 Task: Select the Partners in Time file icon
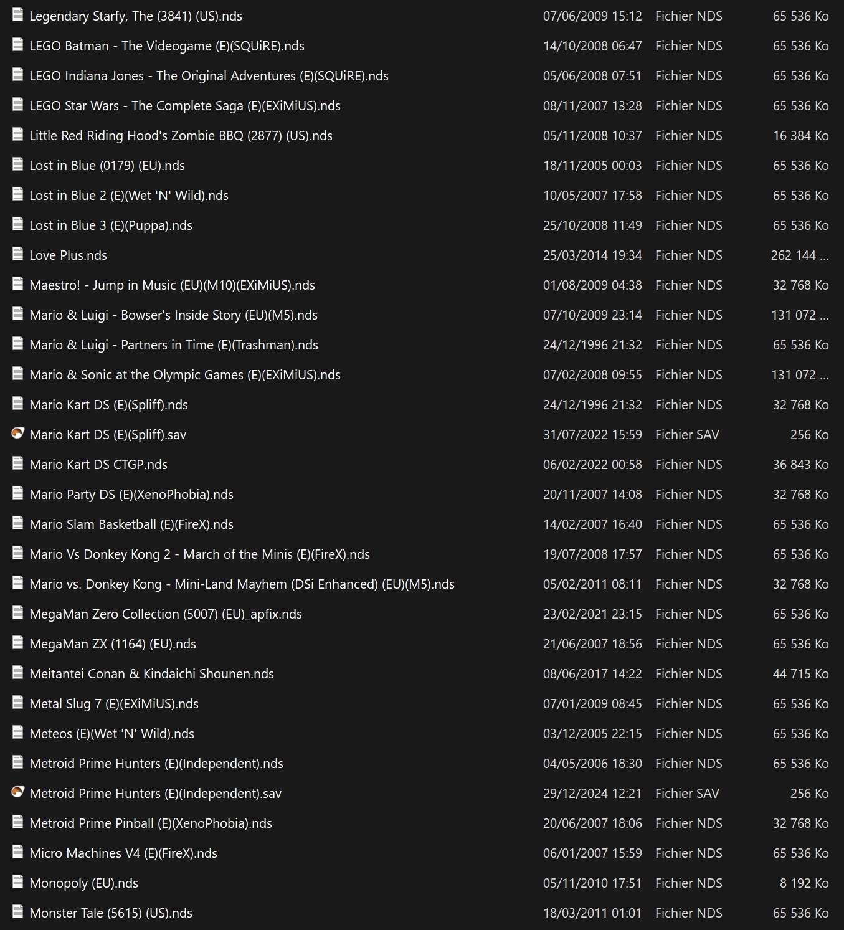point(17,344)
